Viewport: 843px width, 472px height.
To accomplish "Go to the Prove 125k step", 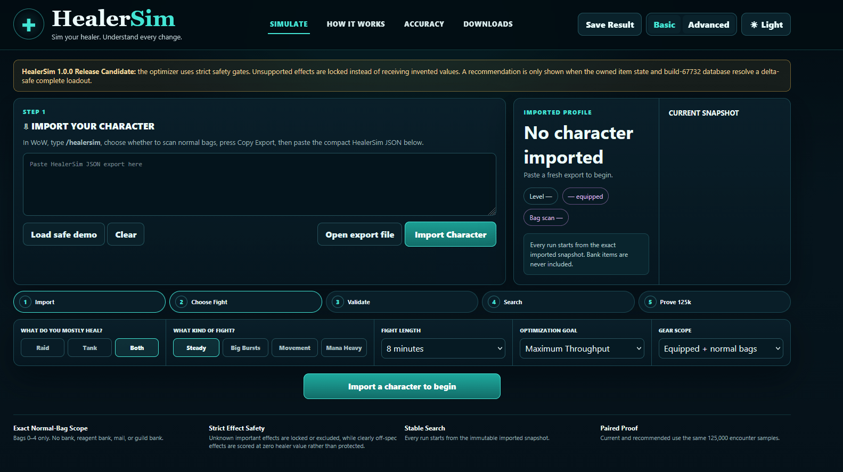I will pyautogui.click(x=715, y=302).
